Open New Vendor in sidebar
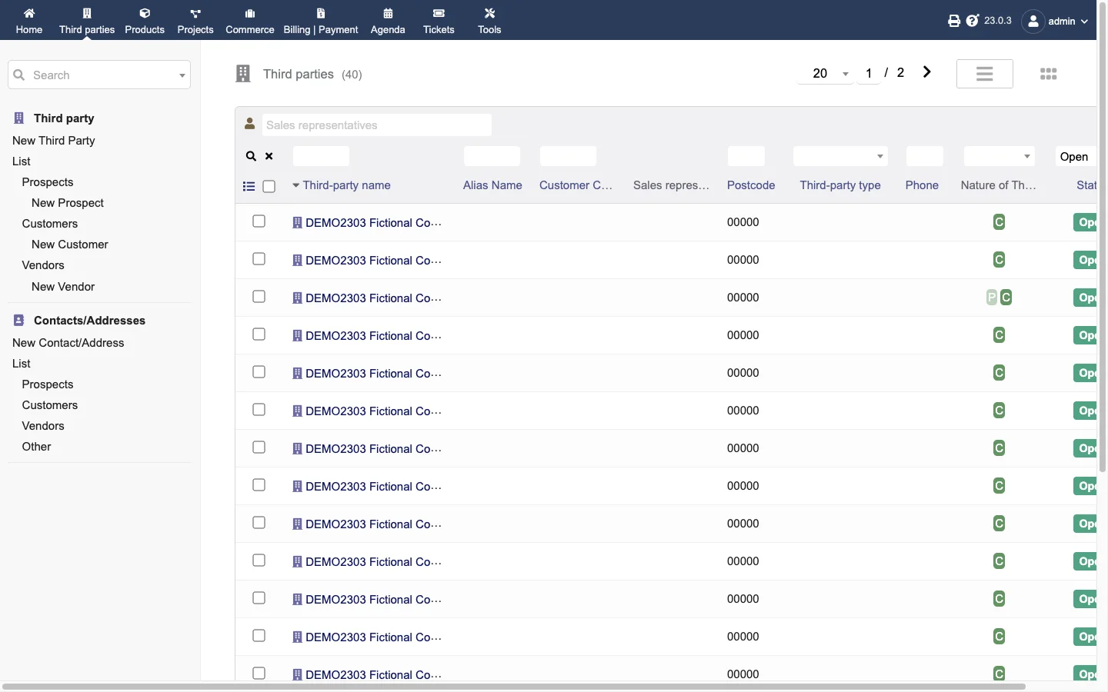The height and width of the screenshot is (692, 1108). [x=63, y=287]
